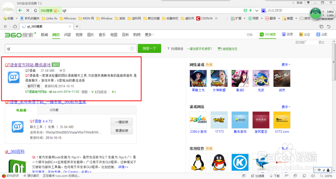336x179 pixels.
Task: Open the CSDN.N bookmark
Action: click(x=204, y=18)
